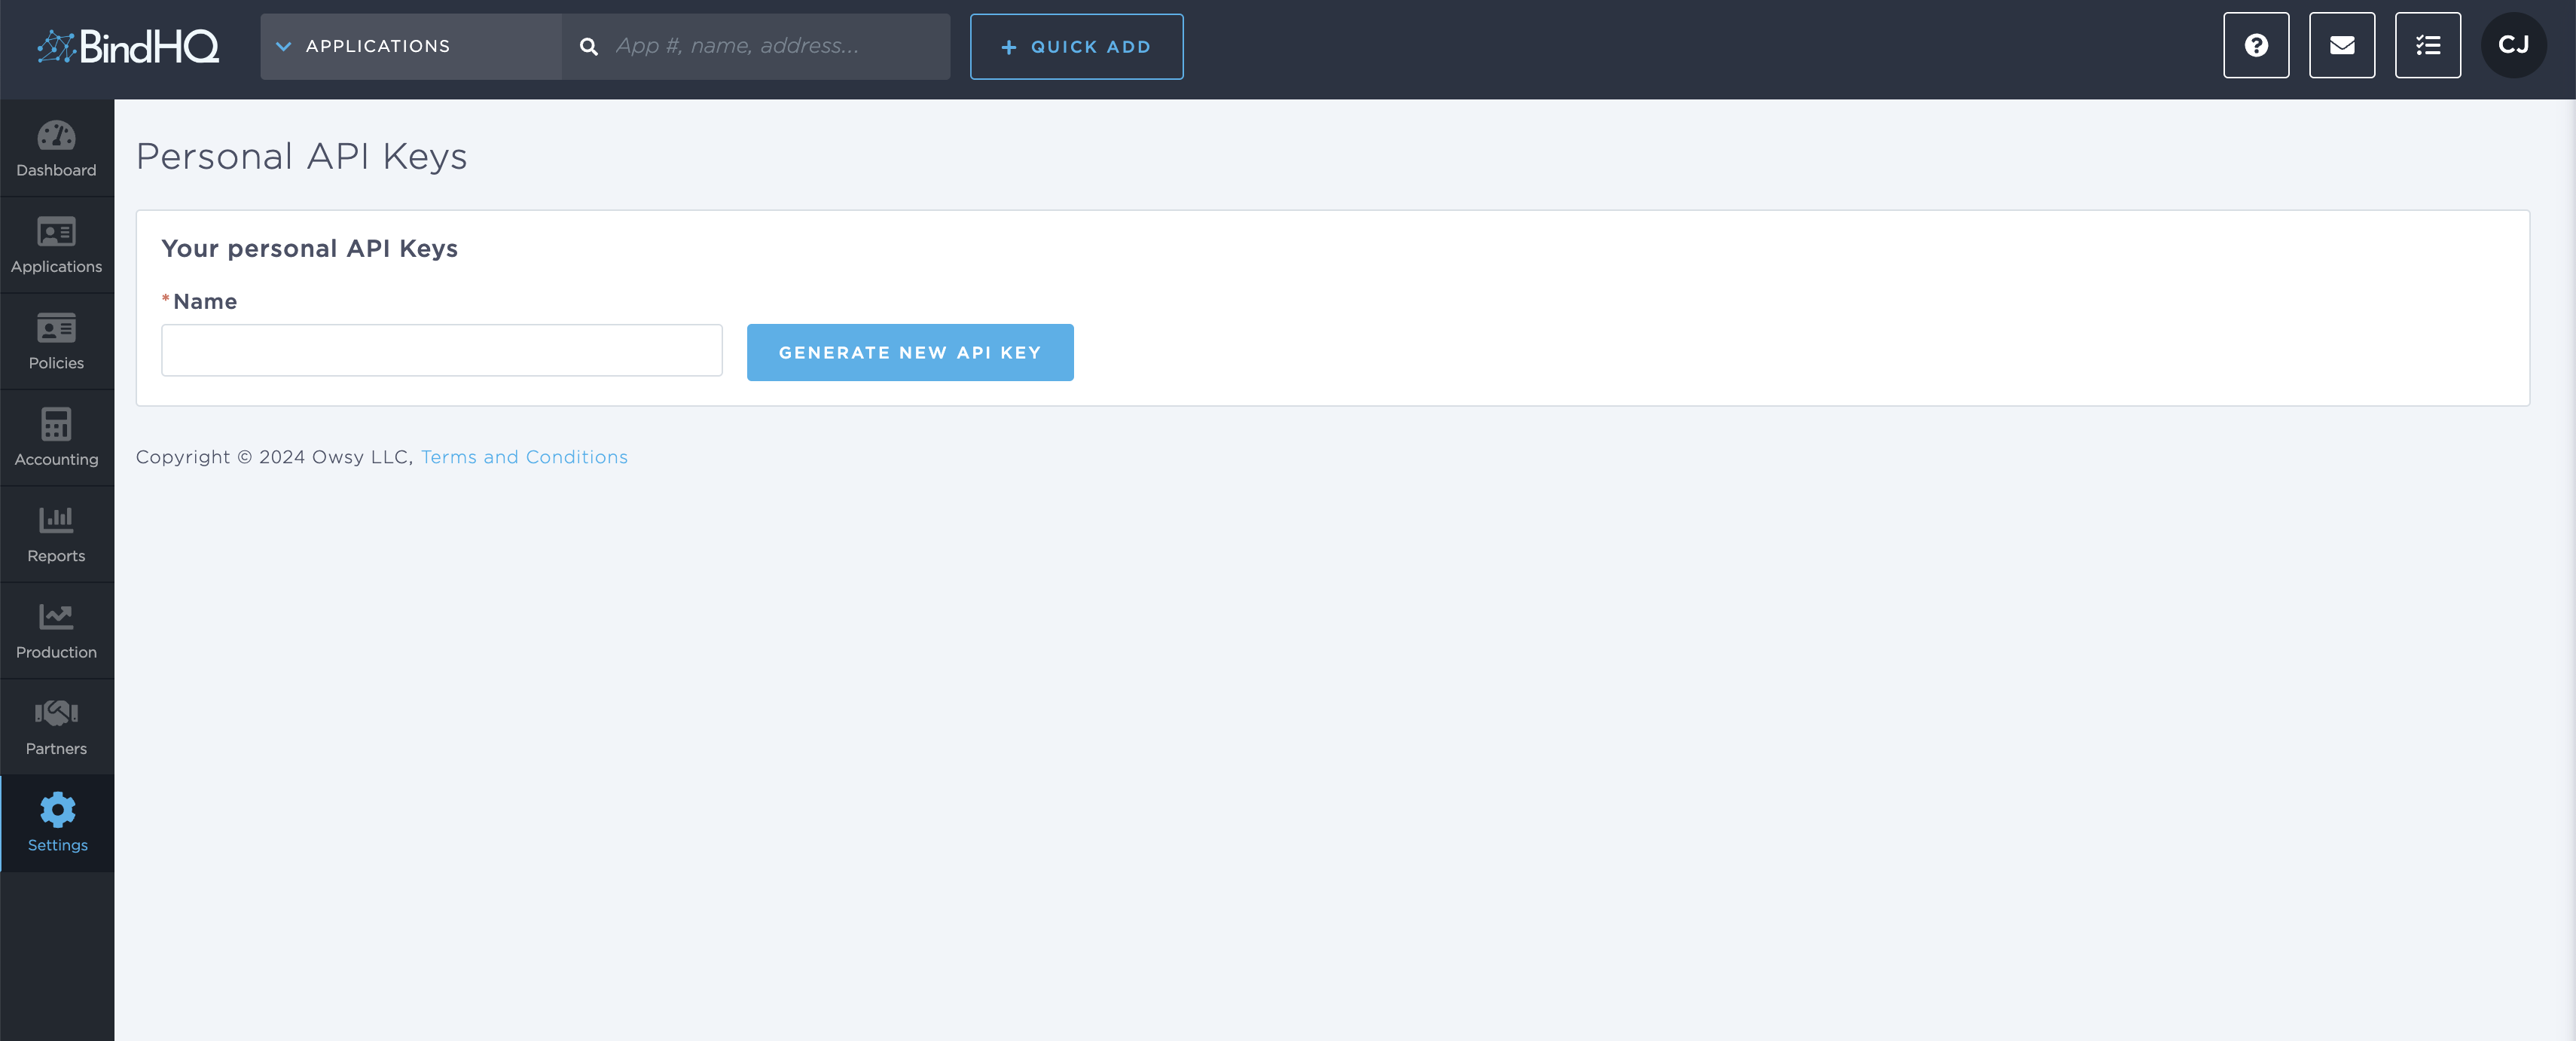The width and height of the screenshot is (2576, 1041).
Task: Expand the Applications search scope dropdown
Action: (x=411, y=46)
